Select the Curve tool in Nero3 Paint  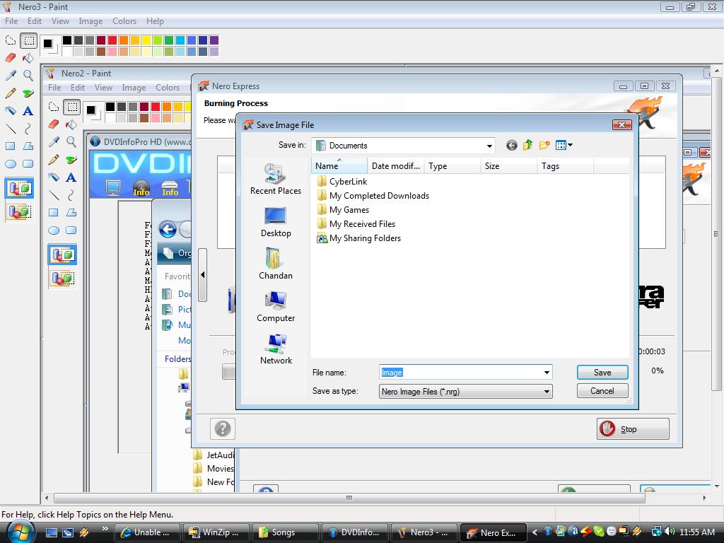[x=28, y=129]
